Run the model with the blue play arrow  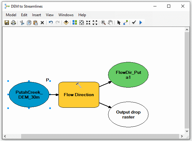click(141, 23)
